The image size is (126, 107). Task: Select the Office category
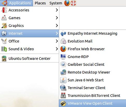[30, 41]
